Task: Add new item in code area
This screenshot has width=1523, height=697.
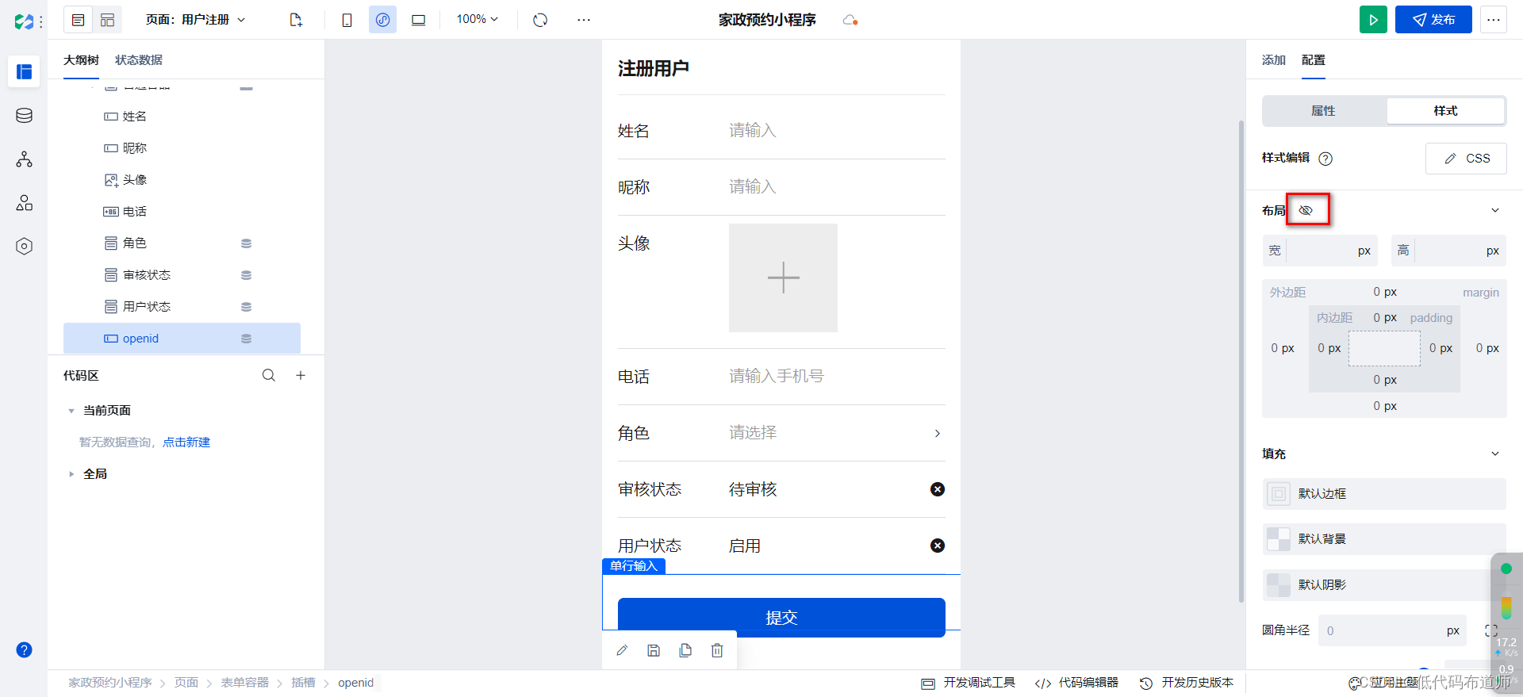Action: pyautogui.click(x=301, y=375)
